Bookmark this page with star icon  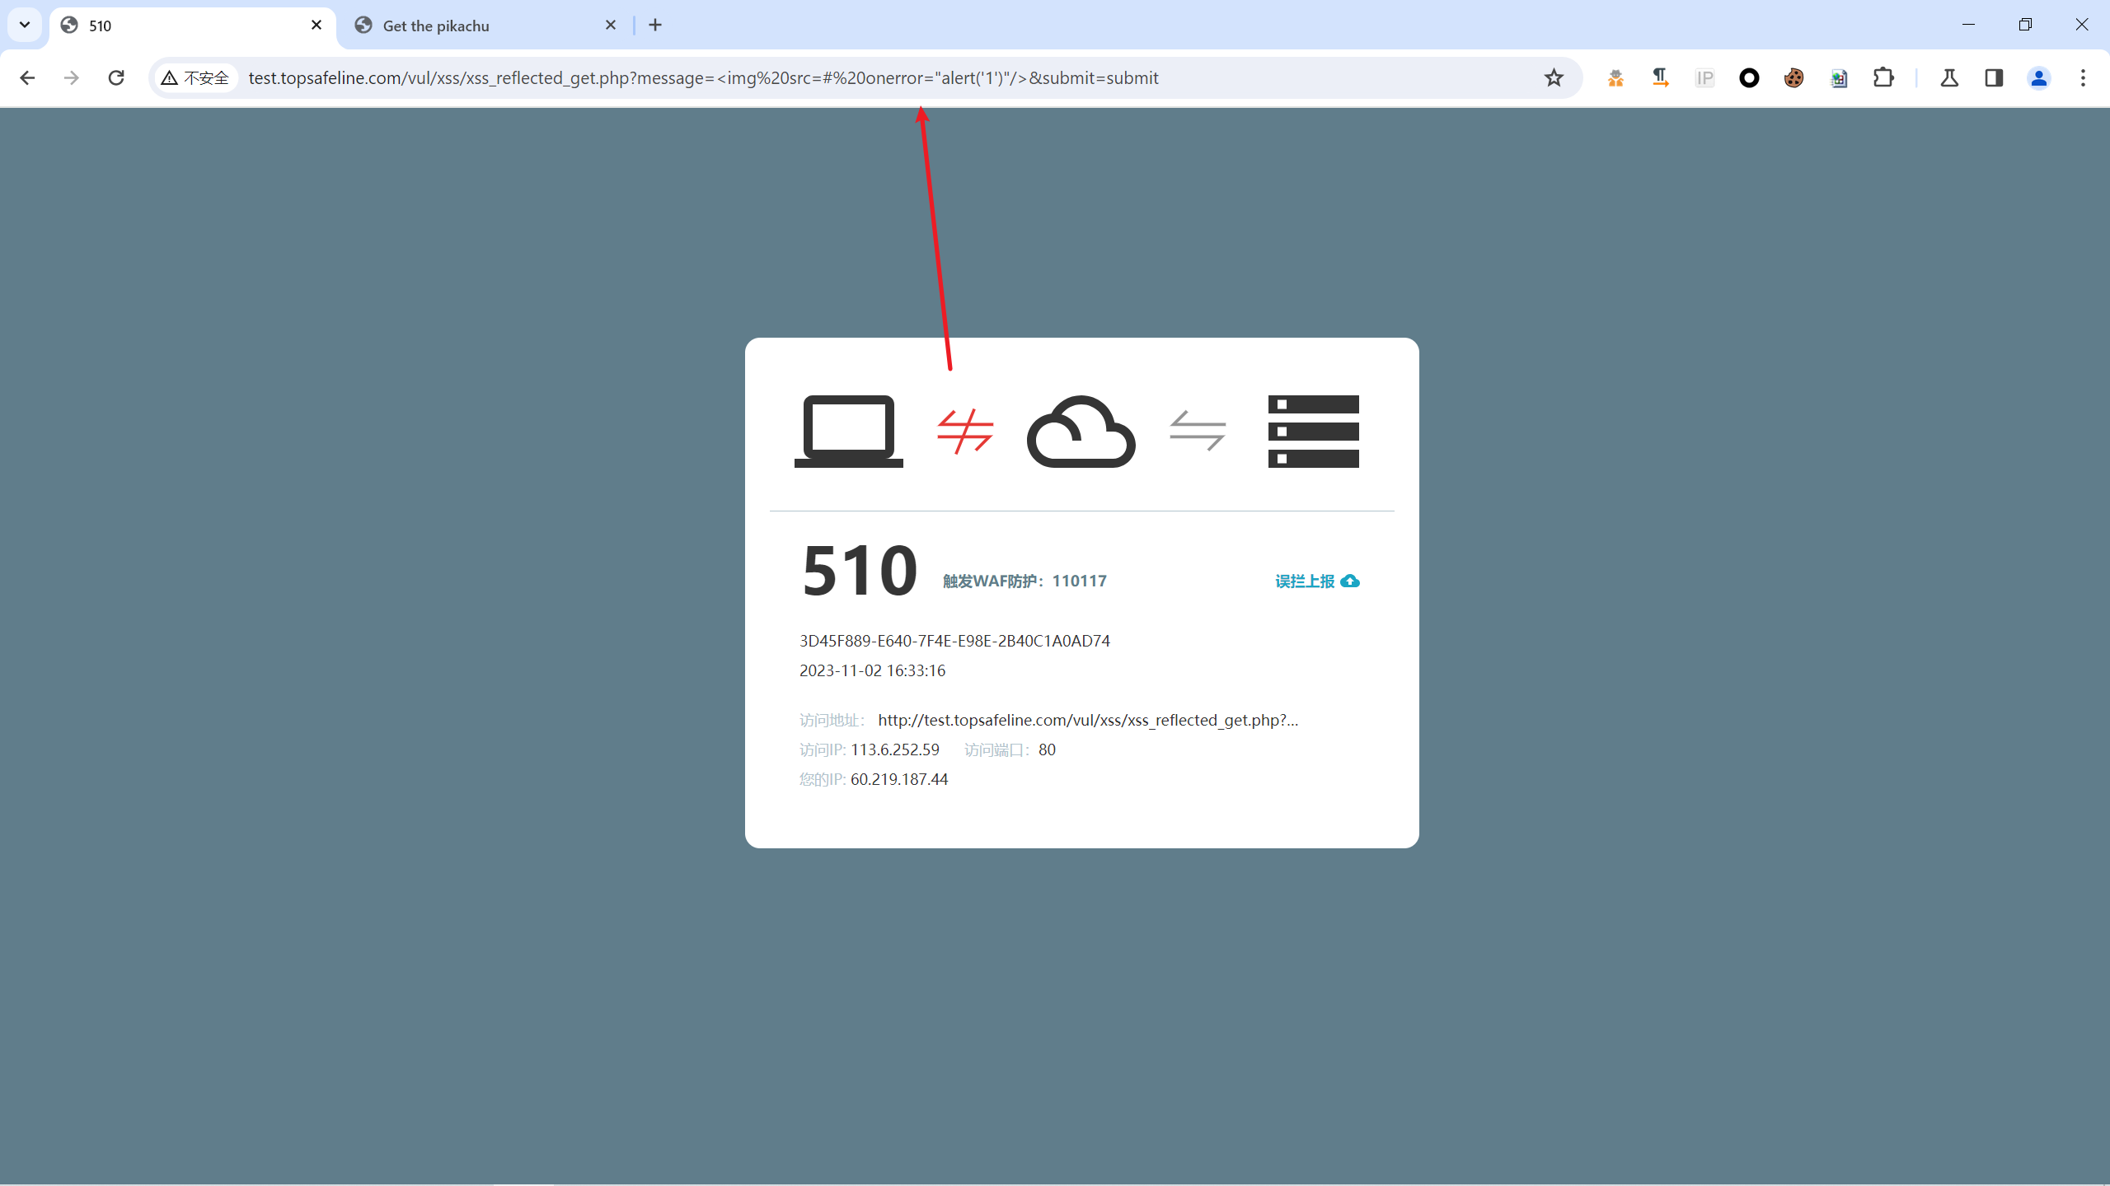click(x=1554, y=77)
